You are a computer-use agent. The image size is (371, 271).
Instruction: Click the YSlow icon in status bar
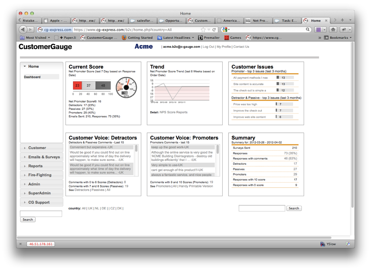click(323, 244)
